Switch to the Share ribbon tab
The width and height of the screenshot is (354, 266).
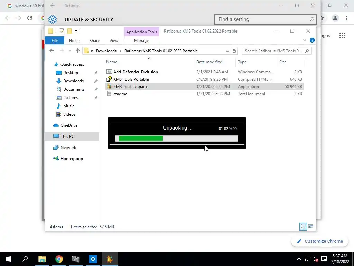[94, 41]
